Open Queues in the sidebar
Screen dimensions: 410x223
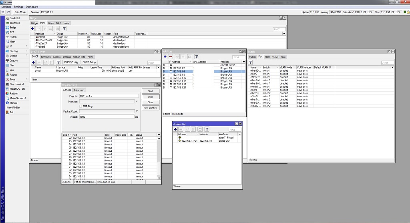(14, 60)
